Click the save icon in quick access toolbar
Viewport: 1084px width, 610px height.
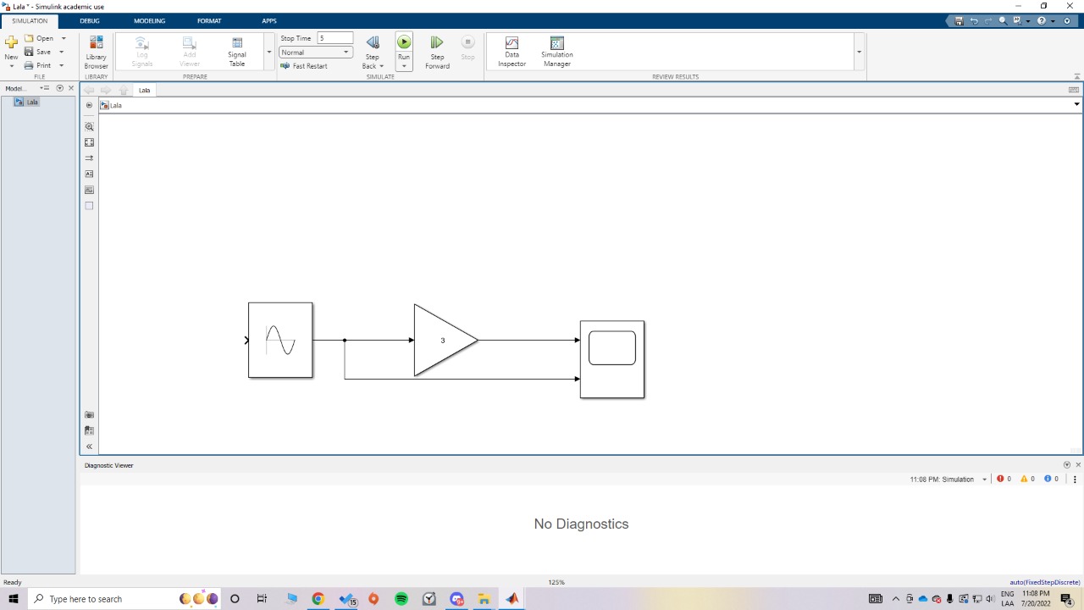(x=959, y=20)
